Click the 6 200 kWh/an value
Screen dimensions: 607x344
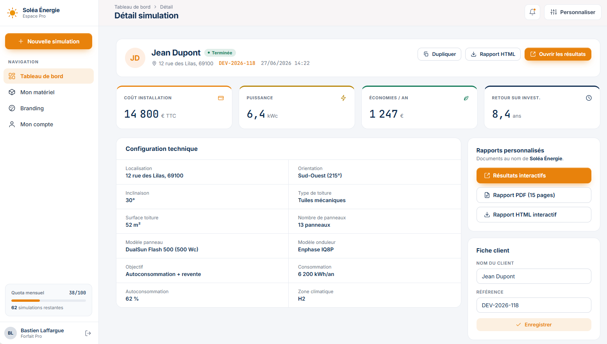click(x=316, y=274)
